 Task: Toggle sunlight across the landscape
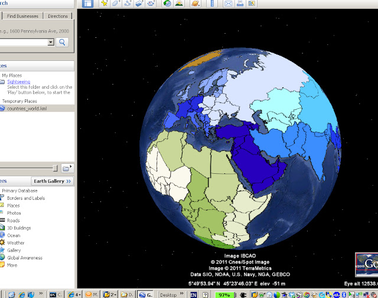pyautogui.click(x=179, y=4)
